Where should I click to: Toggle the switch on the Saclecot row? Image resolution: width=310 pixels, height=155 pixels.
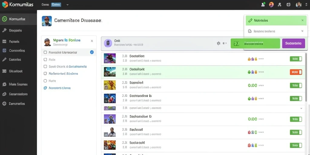(x=296, y=132)
